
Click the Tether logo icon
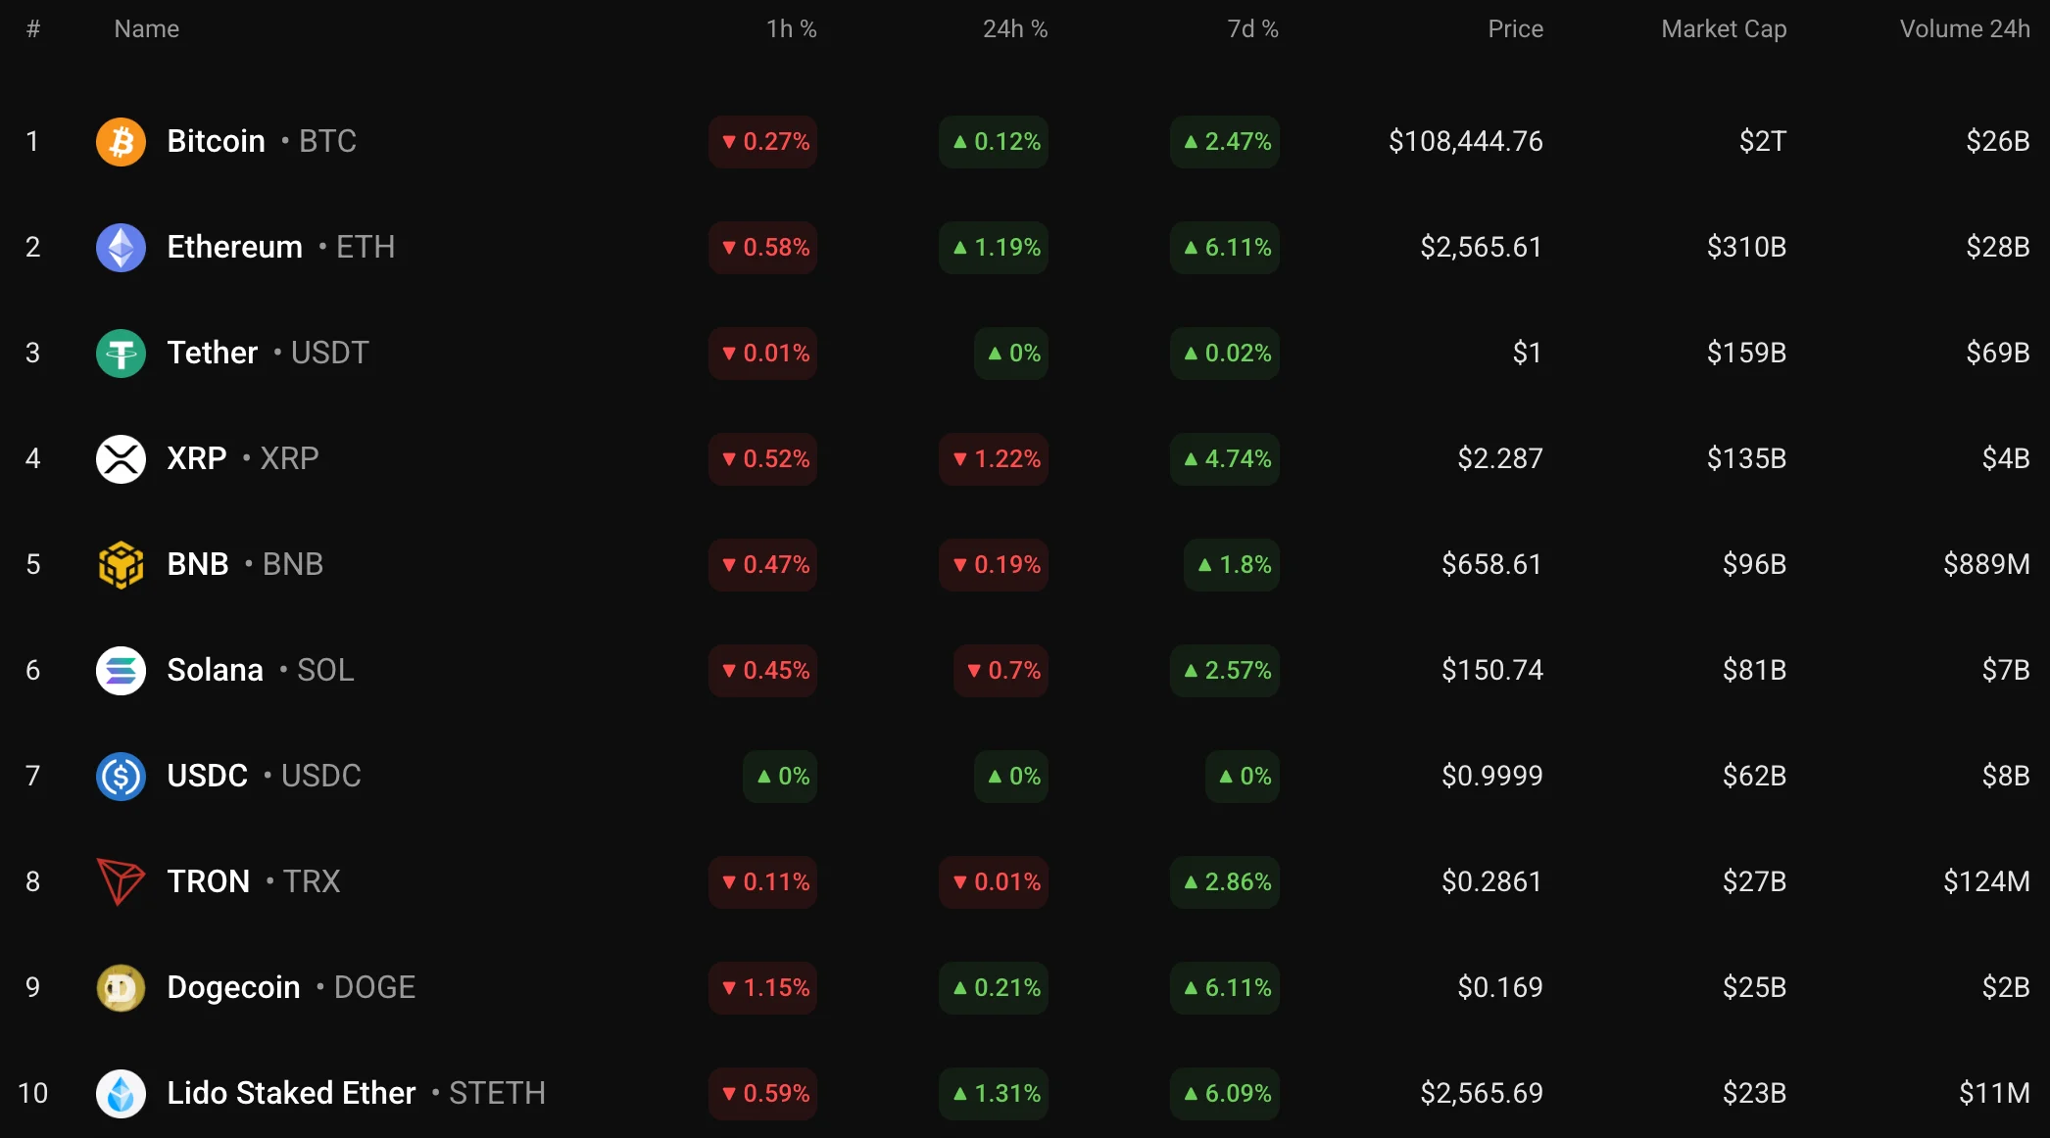click(x=121, y=354)
